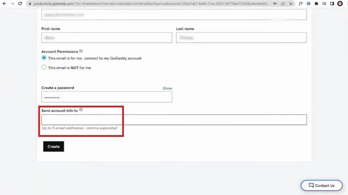The image size is (348, 195).
Task: Click the Create button
Action: click(x=54, y=147)
